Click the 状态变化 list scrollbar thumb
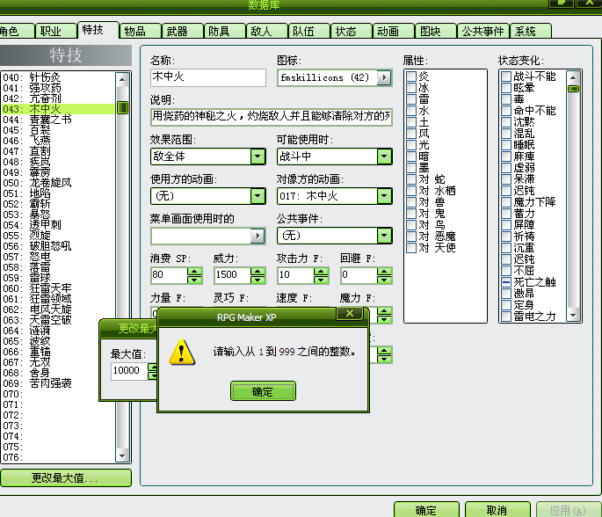Image resolution: width=602 pixels, height=517 pixels. point(573,89)
